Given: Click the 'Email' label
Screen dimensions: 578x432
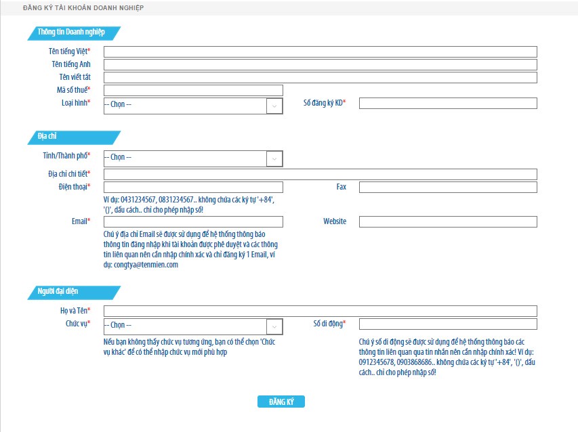Looking at the screenshot, I should tap(81, 221).
